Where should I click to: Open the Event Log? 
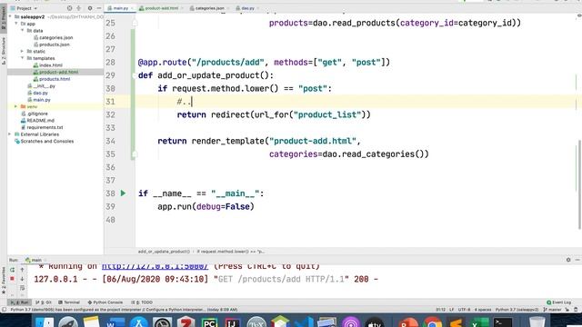[559, 302]
